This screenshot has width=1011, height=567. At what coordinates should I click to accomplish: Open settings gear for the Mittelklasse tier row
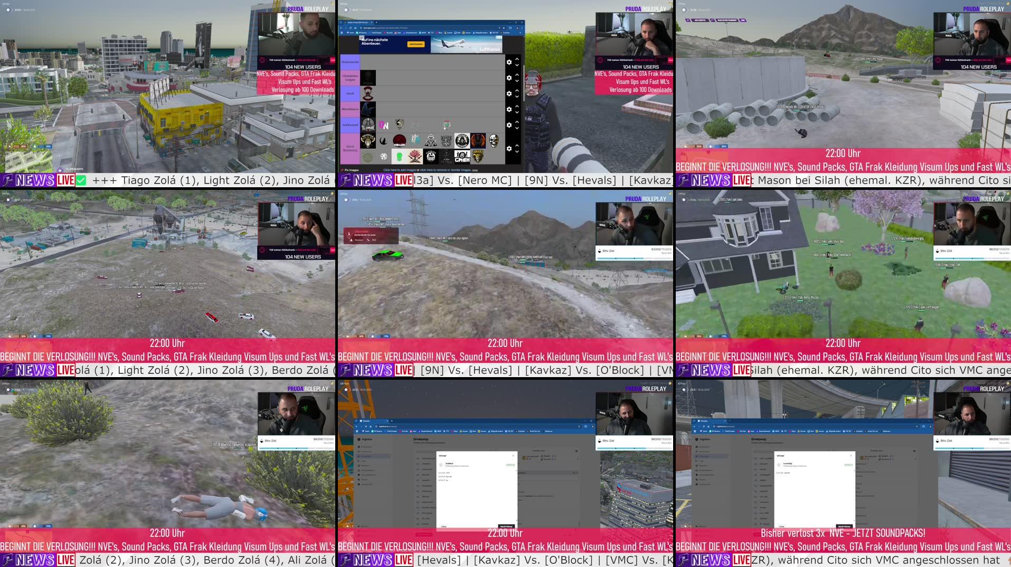(x=509, y=109)
